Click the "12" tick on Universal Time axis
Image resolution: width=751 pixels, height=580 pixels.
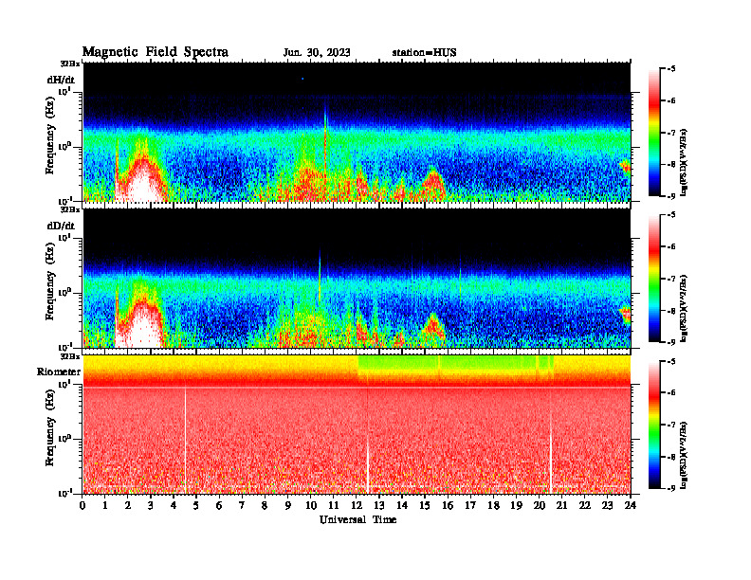click(357, 506)
